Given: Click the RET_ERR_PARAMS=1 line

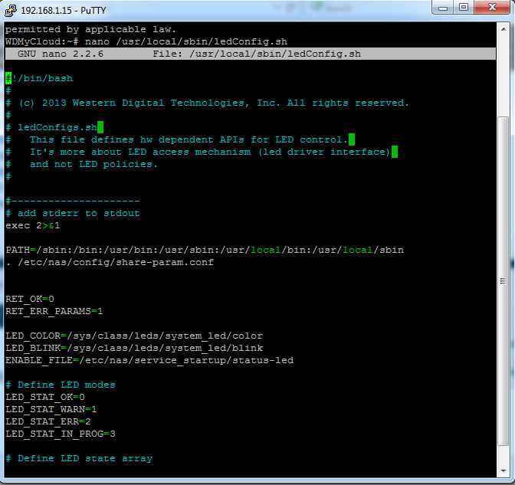Looking at the screenshot, I should 54,311.
